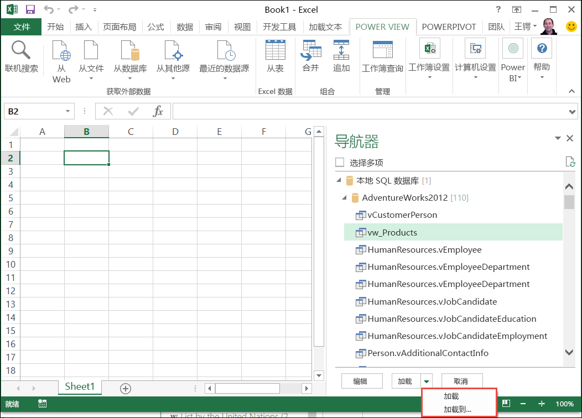The height and width of the screenshot is (418, 582).
Task: Click the refresh icon in navigator pane
Action: [570, 162]
